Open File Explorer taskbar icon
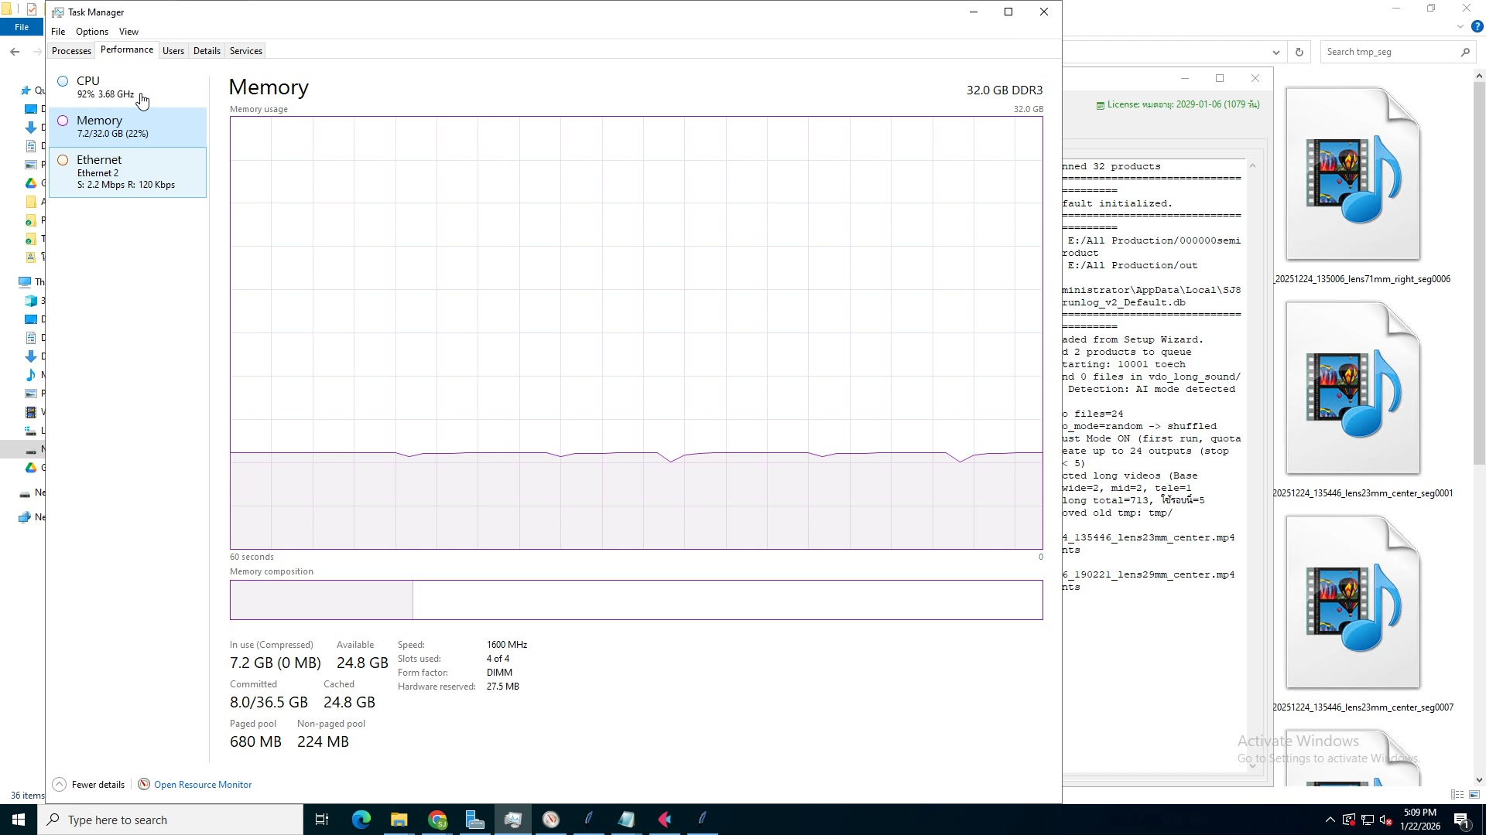This screenshot has width=1486, height=835. coord(399,820)
